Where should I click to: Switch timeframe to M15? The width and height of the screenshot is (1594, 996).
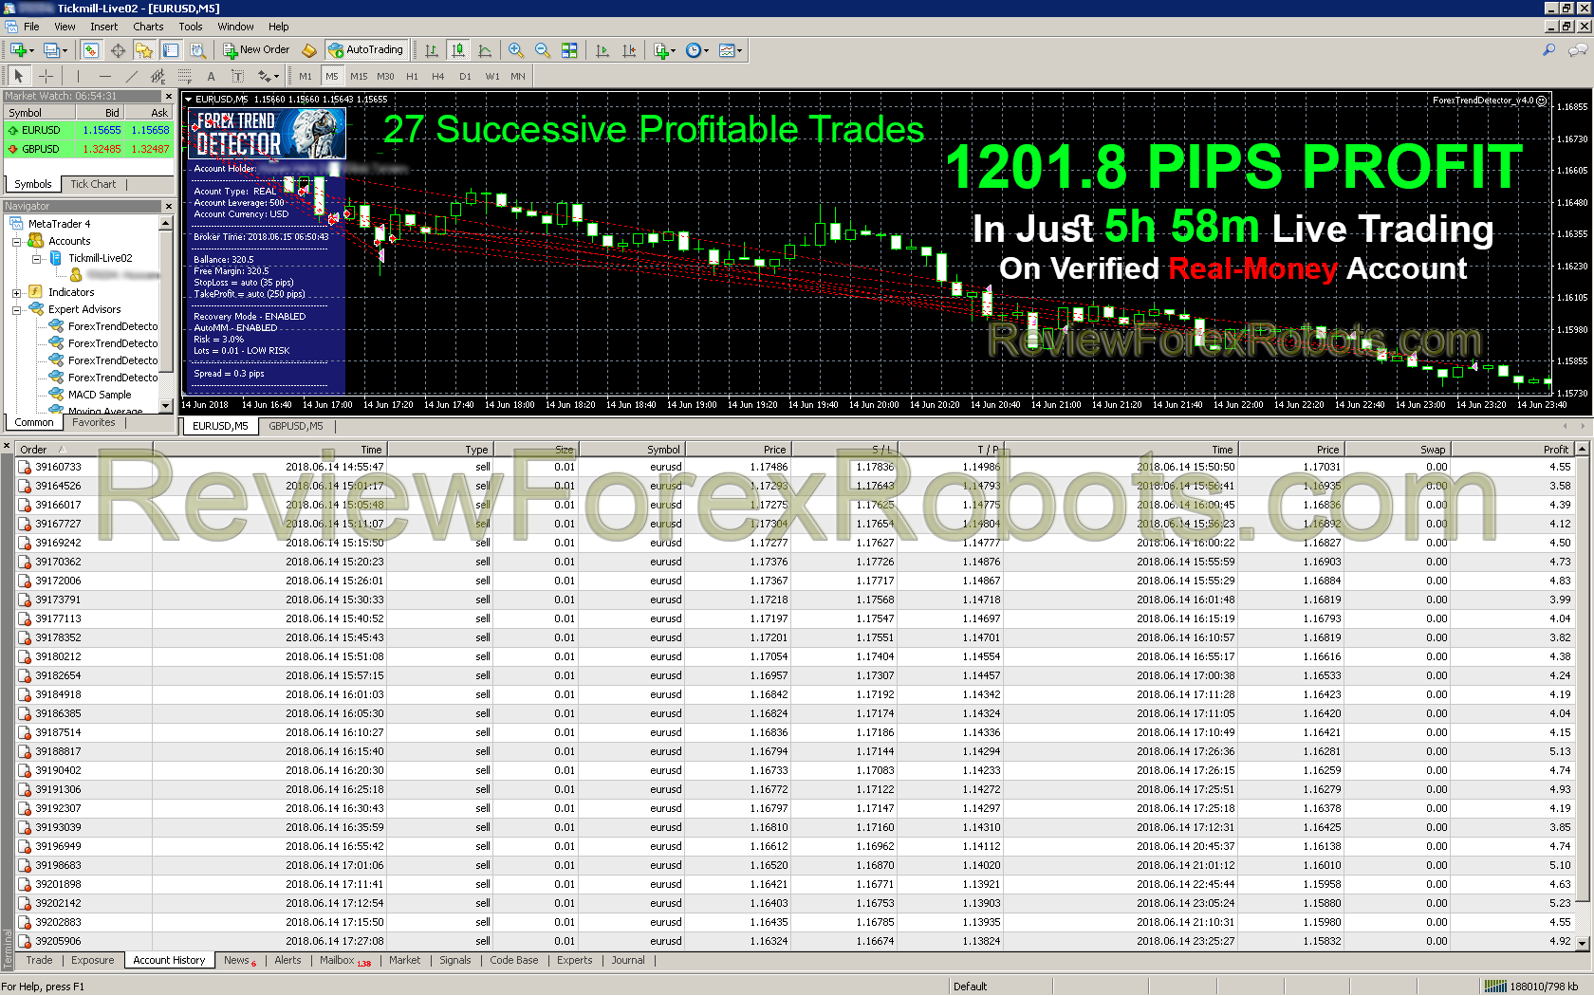(x=359, y=76)
